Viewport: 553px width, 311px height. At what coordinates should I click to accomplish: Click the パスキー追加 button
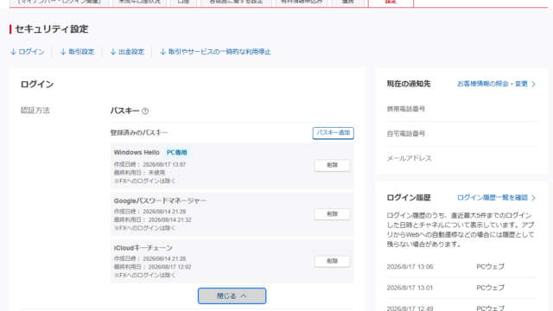point(333,133)
